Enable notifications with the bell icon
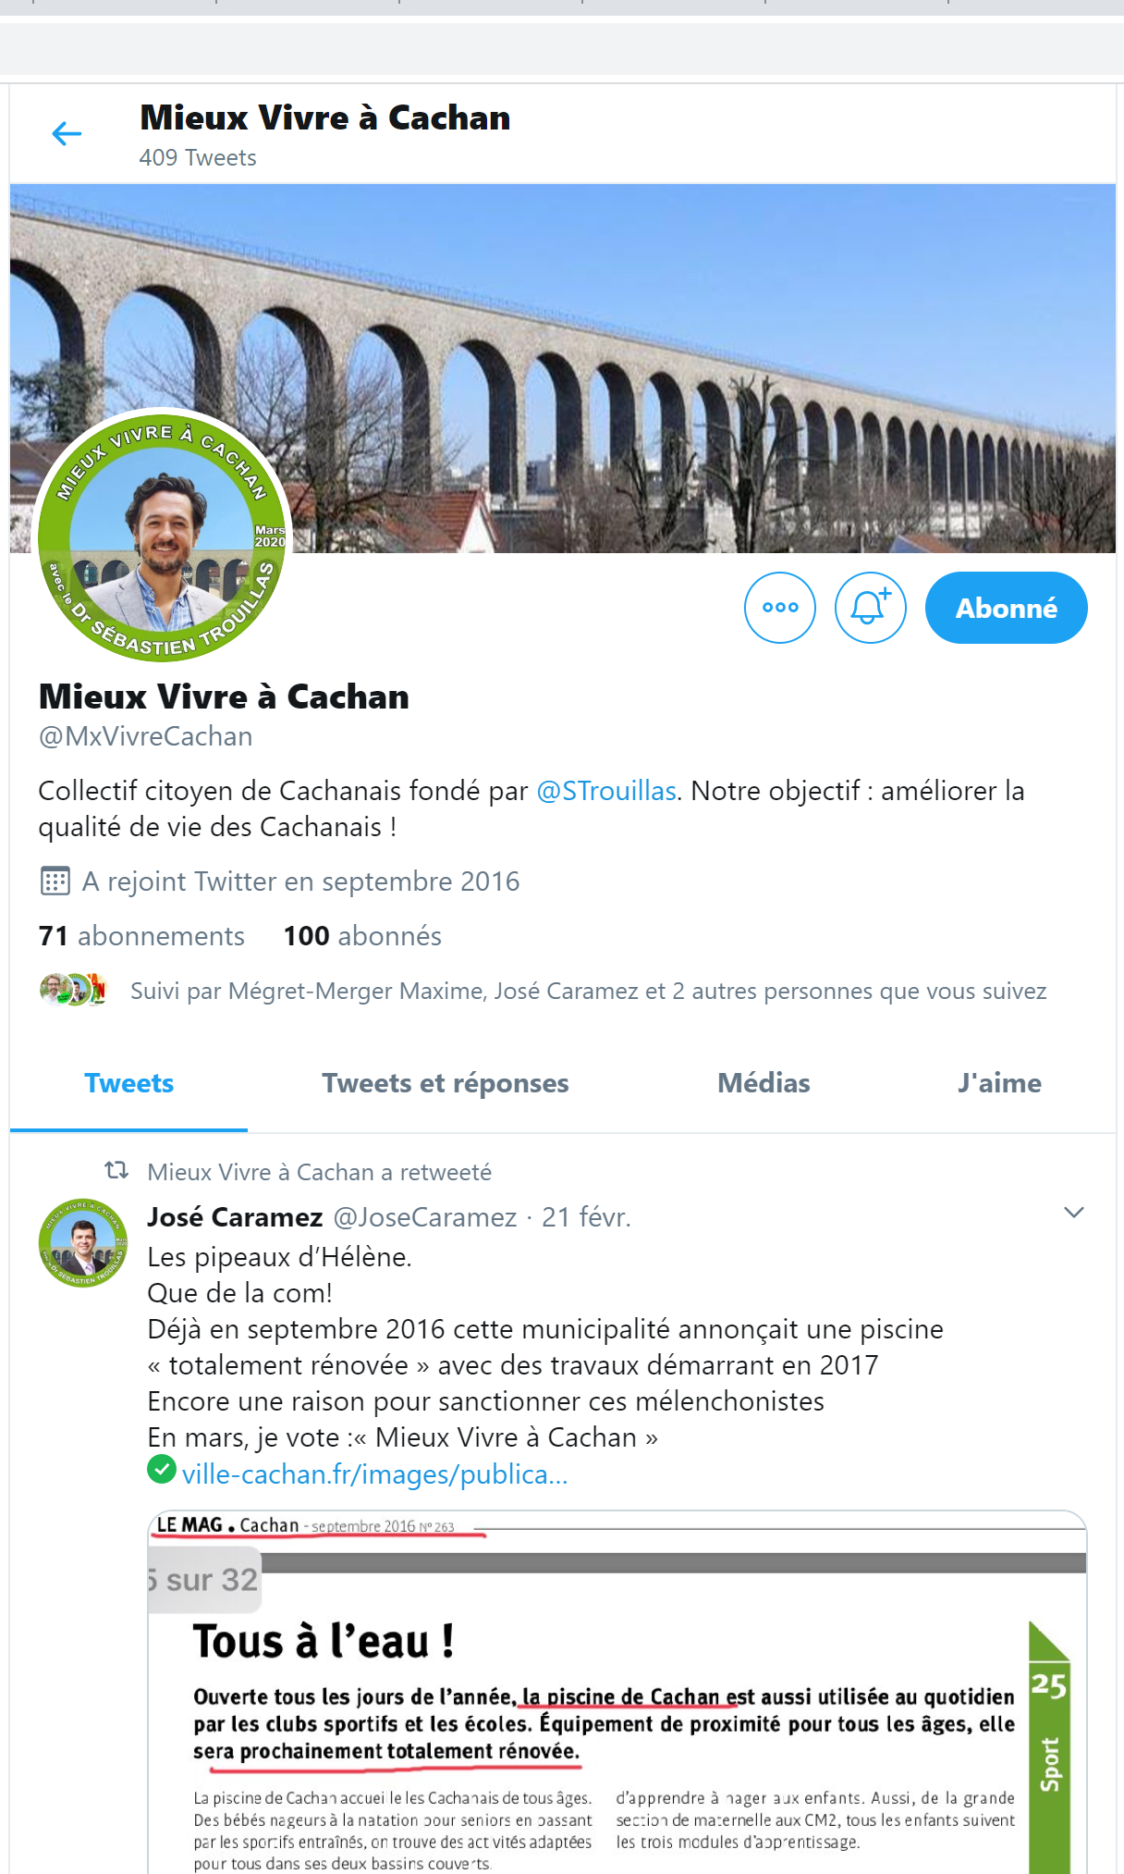Image resolution: width=1124 pixels, height=1874 pixels. point(870,608)
